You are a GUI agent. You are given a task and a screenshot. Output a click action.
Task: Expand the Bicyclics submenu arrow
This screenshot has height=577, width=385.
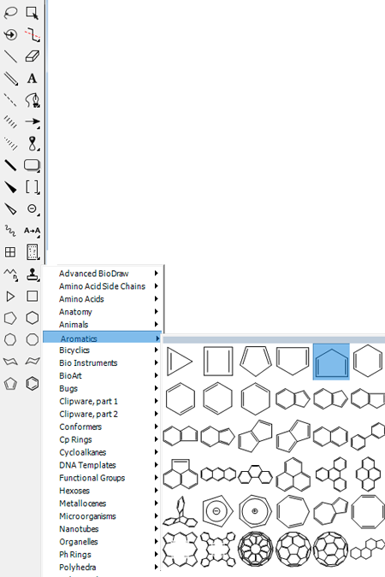(x=157, y=350)
